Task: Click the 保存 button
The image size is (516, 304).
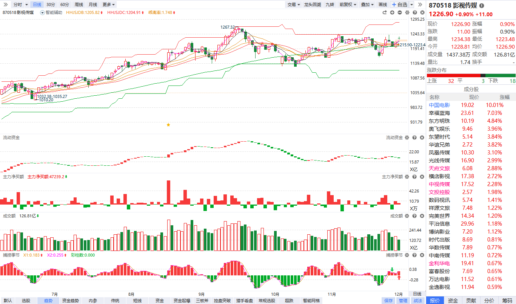Action: pos(388,300)
